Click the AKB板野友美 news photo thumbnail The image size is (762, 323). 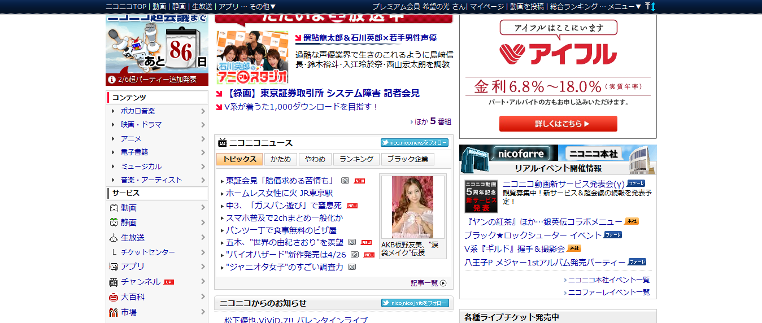pos(412,207)
